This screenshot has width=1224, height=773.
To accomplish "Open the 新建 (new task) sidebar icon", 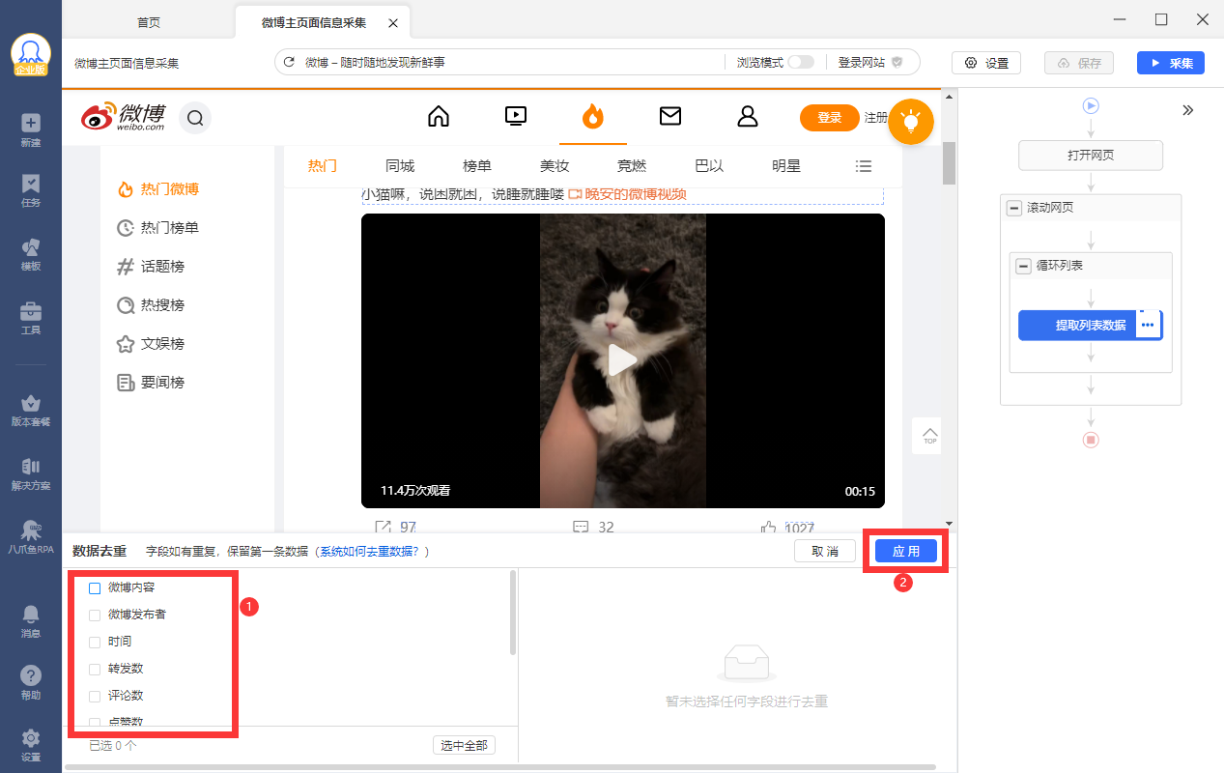I will [31, 130].
